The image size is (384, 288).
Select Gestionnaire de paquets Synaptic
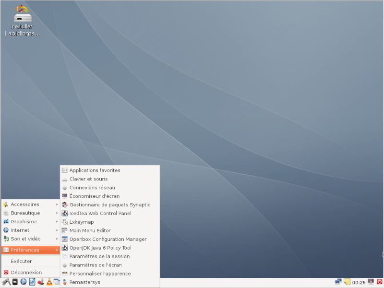pyautogui.click(x=109, y=205)
